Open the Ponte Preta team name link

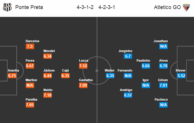[x=29, y=7]
